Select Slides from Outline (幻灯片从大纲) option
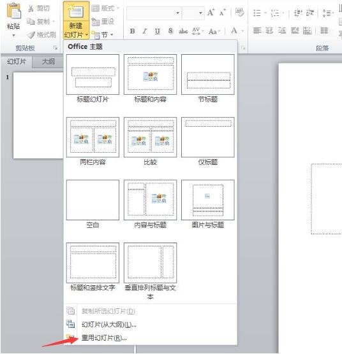 (x=108, y=325)
